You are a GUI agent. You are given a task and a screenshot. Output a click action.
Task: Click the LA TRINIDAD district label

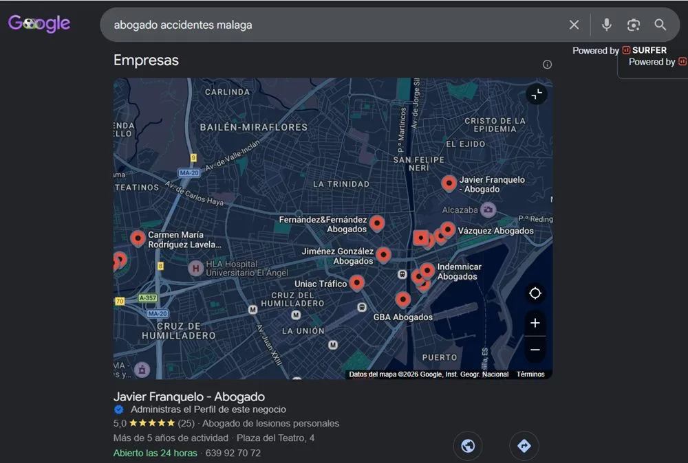point(341,184)
